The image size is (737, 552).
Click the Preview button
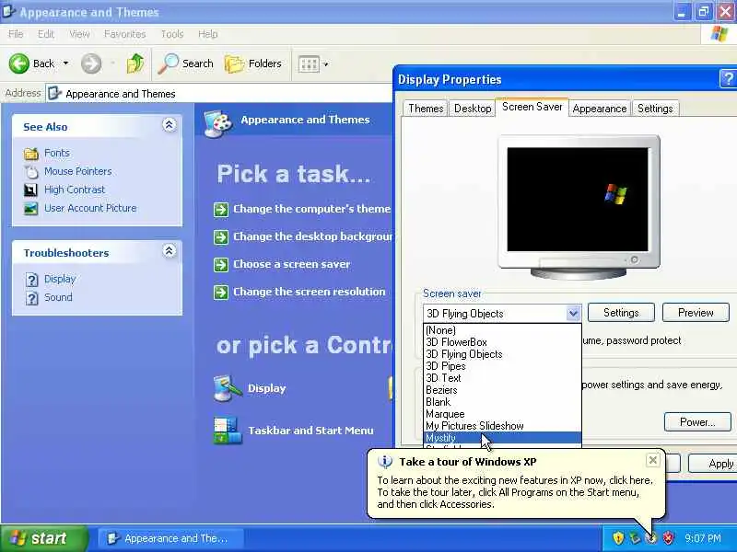[x=696, y=313]
